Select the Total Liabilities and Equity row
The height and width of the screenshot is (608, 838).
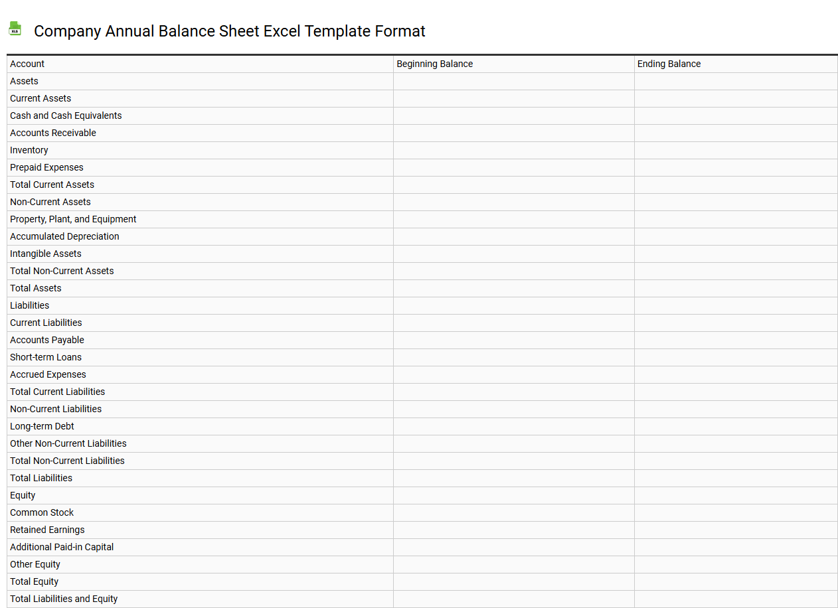pyautogui.click(x=64, y=599)
